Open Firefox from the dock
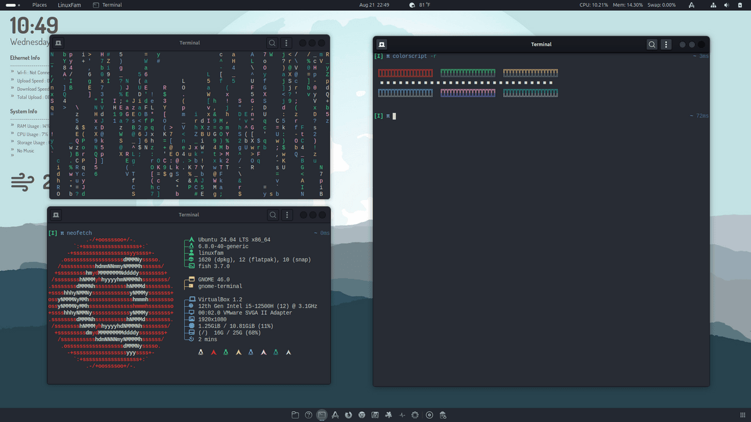Viewport: 751px width, 422px height. coord(349,415)
